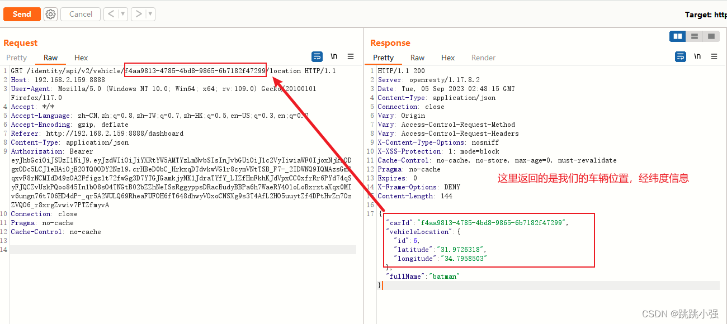Toggle \n non-printable characters in Response panel
This screenshot has height=324, width=727.
(697, 56)
